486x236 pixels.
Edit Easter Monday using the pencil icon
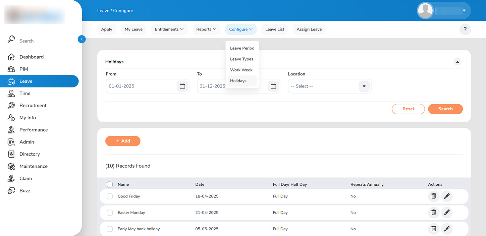446,213
